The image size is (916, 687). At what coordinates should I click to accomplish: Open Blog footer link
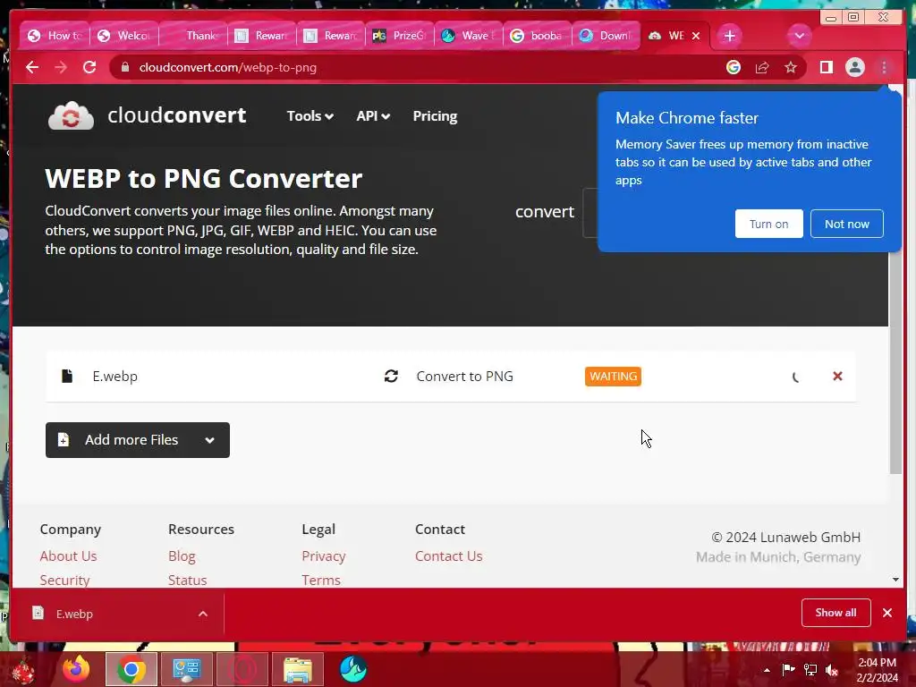tap(182, 556)
